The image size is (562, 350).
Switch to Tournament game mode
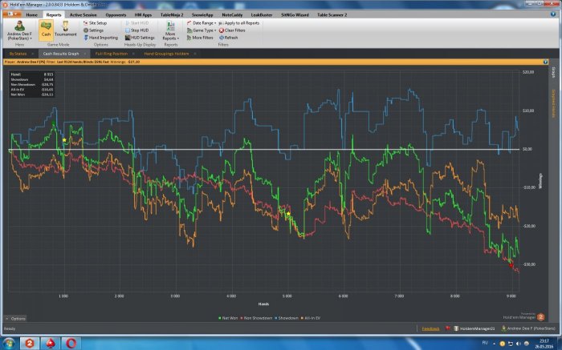(x=65, y=29)
